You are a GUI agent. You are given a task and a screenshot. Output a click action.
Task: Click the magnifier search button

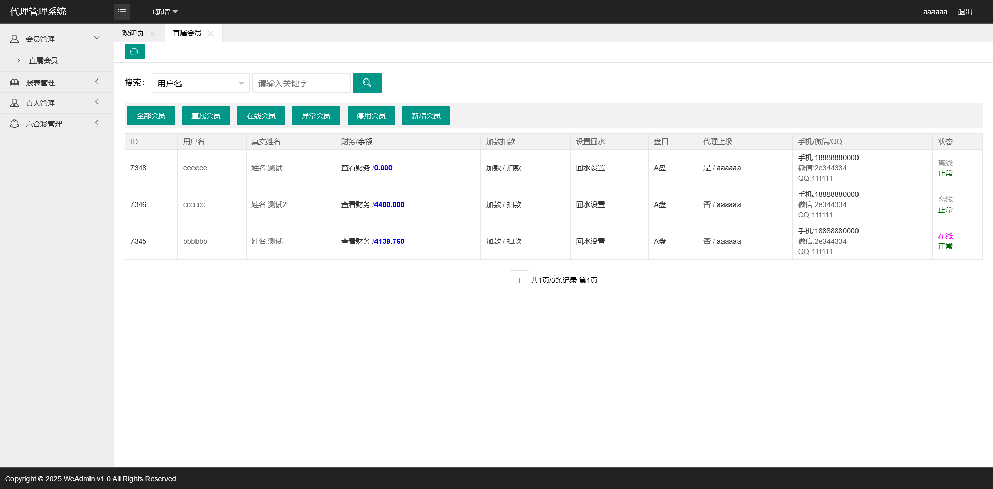(367, 83)
